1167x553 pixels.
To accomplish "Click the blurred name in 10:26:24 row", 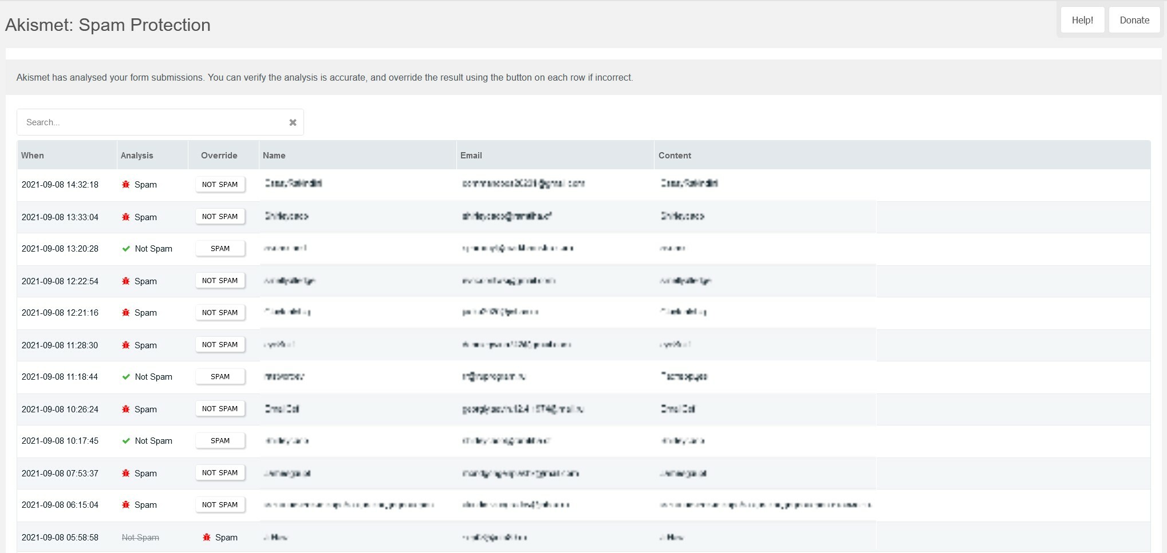I will click(x=282, y=409).
